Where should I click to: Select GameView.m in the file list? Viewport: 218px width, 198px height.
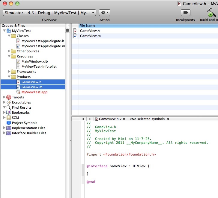(x=90, y=36)
